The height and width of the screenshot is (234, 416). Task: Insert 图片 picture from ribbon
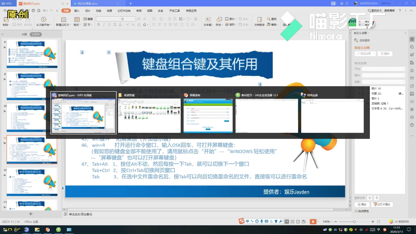coord(231,19)
